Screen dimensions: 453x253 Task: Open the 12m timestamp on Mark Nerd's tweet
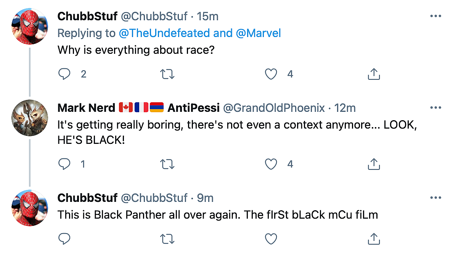coord(345,108)
